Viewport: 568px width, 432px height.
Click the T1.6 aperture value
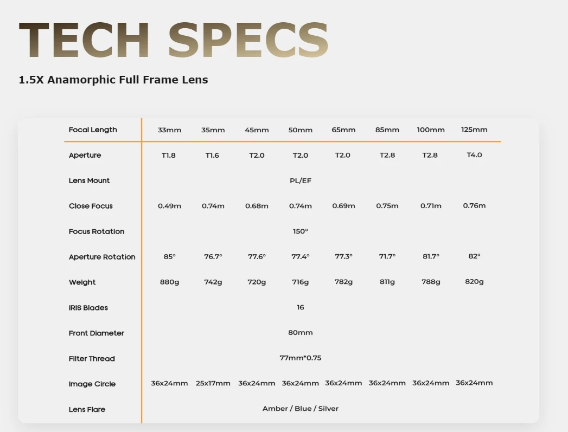pyautogui.click(x=212, y=155)
